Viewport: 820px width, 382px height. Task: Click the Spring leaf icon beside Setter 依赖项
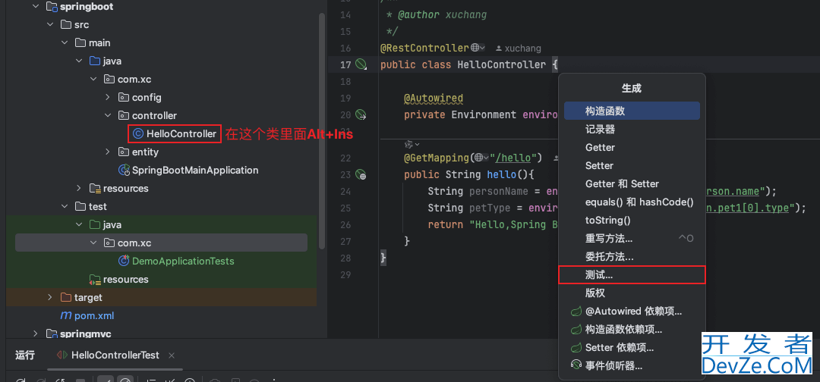pyautogui.click(x=576, y=348)
